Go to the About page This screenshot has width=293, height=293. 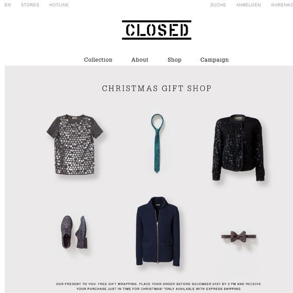140,60
